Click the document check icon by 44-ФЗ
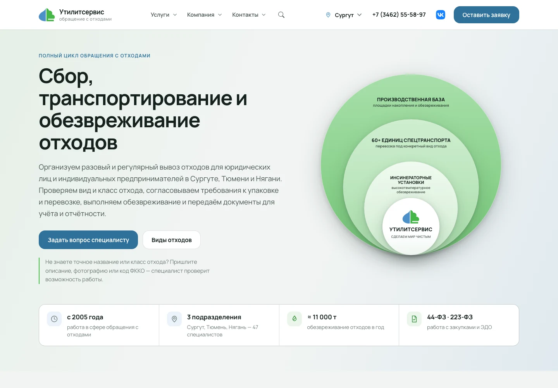The image size is (558, 388). [414, 319]
